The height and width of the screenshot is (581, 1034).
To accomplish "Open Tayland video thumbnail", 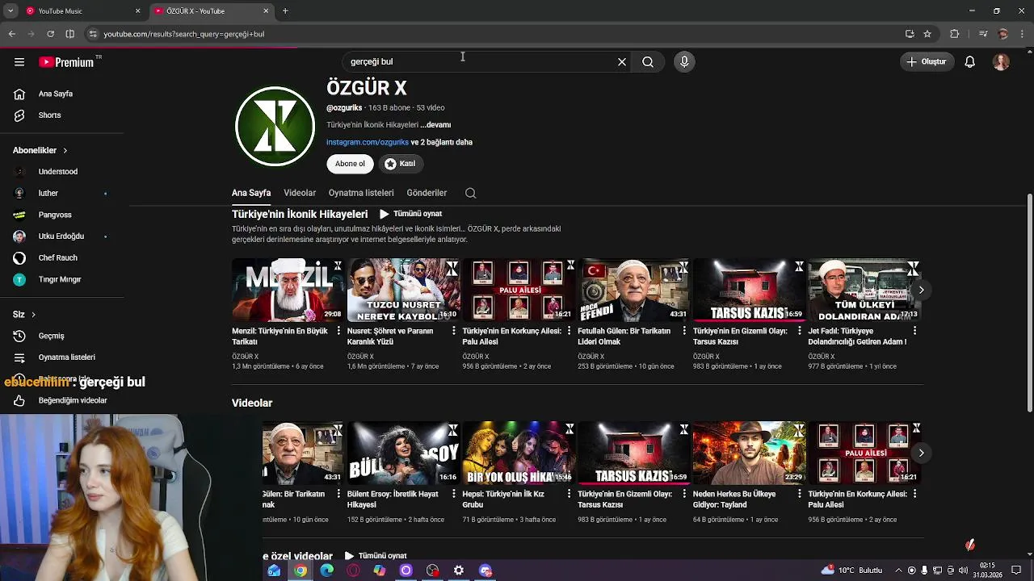I will pyautogui.click(x=749, y=453).
